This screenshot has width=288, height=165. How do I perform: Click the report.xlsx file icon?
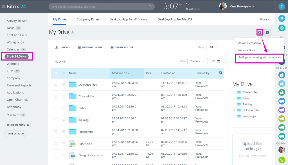point(72,143)
